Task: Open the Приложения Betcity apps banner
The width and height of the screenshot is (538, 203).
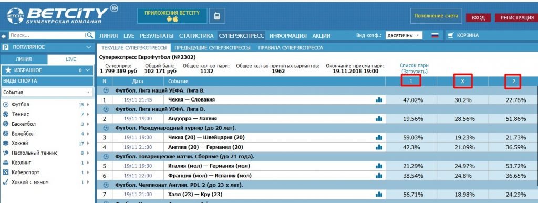Action: [172, 16]
